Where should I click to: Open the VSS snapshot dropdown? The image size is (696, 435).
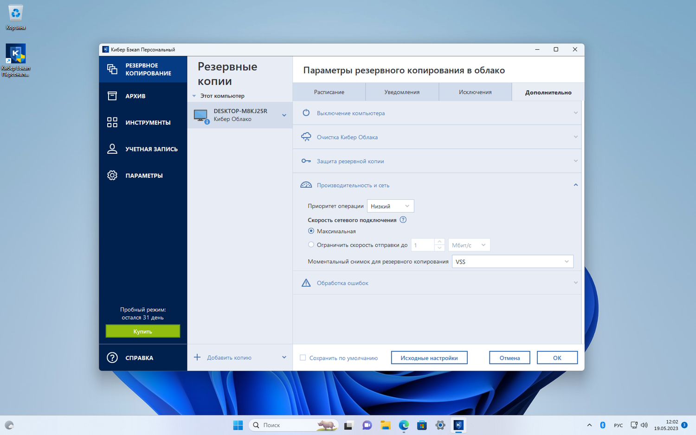513,261
